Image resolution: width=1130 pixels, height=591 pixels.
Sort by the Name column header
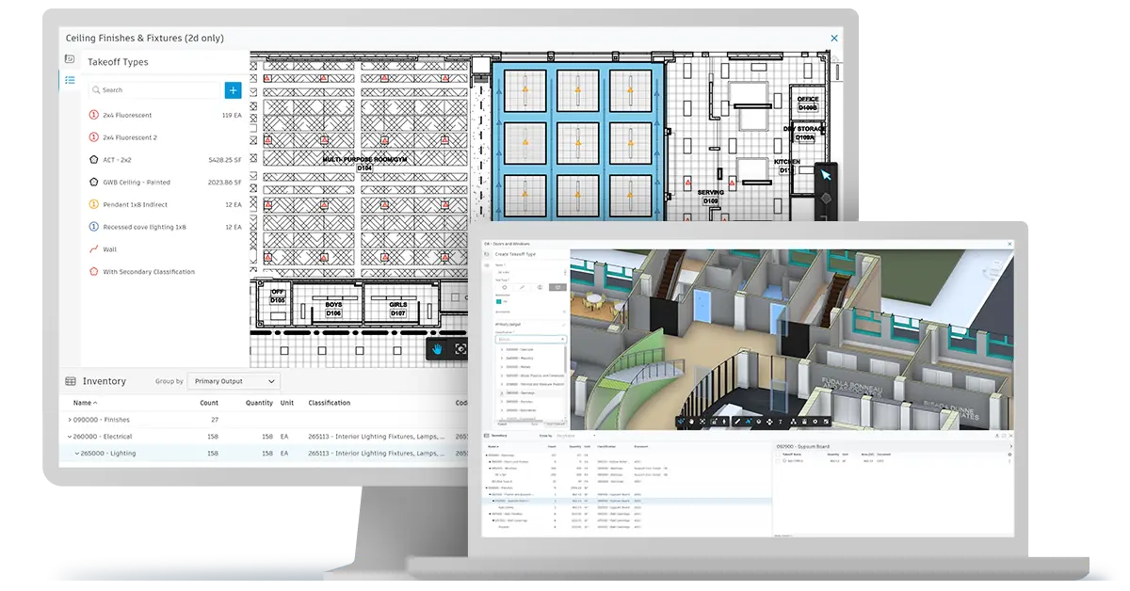[x=85, y=403]
